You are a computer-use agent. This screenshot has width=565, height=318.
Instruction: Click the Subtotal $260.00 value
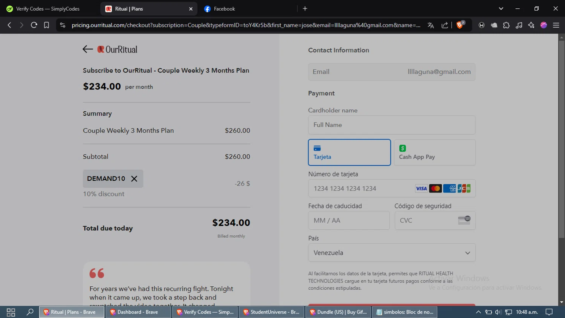coord(237,157)
